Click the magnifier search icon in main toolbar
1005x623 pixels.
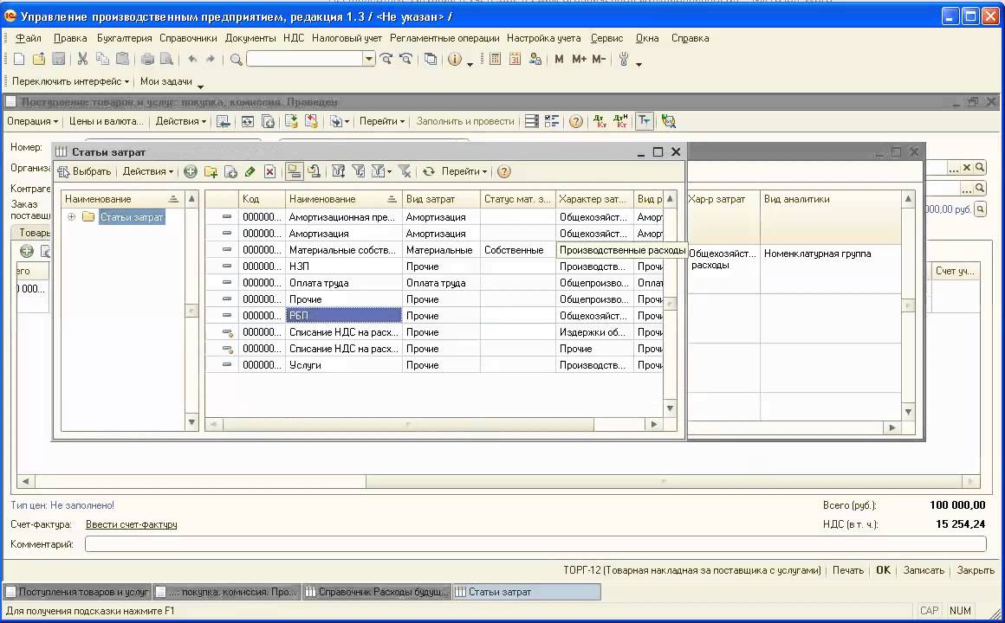[x=236, y=60]
